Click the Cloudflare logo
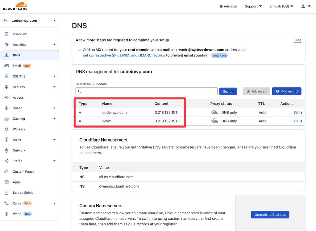Image resolution: width=316 pixels, height=231 pixels. [x=15, y=6]
